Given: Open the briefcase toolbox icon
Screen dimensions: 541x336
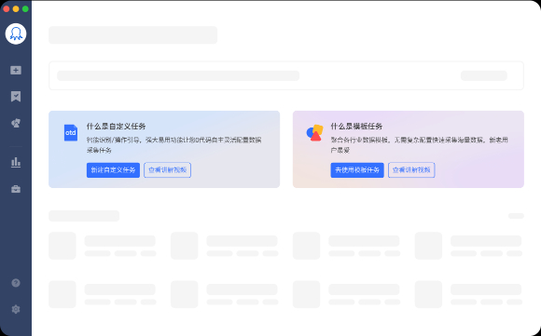Looking at the screenshot, I should (16, 189).
